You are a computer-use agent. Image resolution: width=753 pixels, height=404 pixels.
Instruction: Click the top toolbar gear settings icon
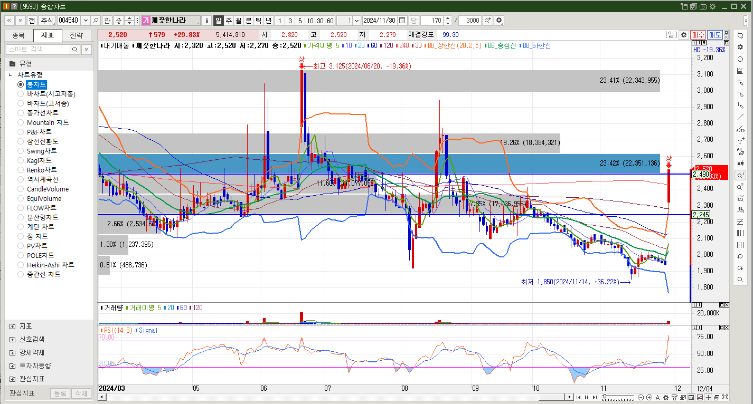[499, 21]
